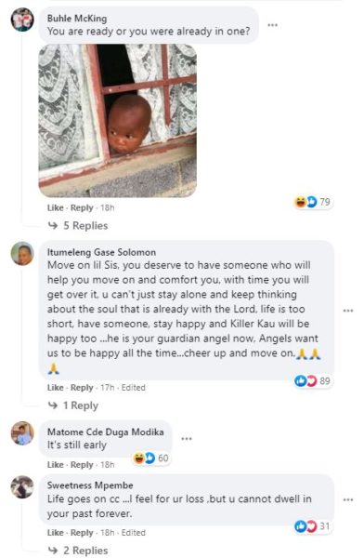View the 79 reactions on Buhle's comment
The image size is (364, 558).
point(313,202)
